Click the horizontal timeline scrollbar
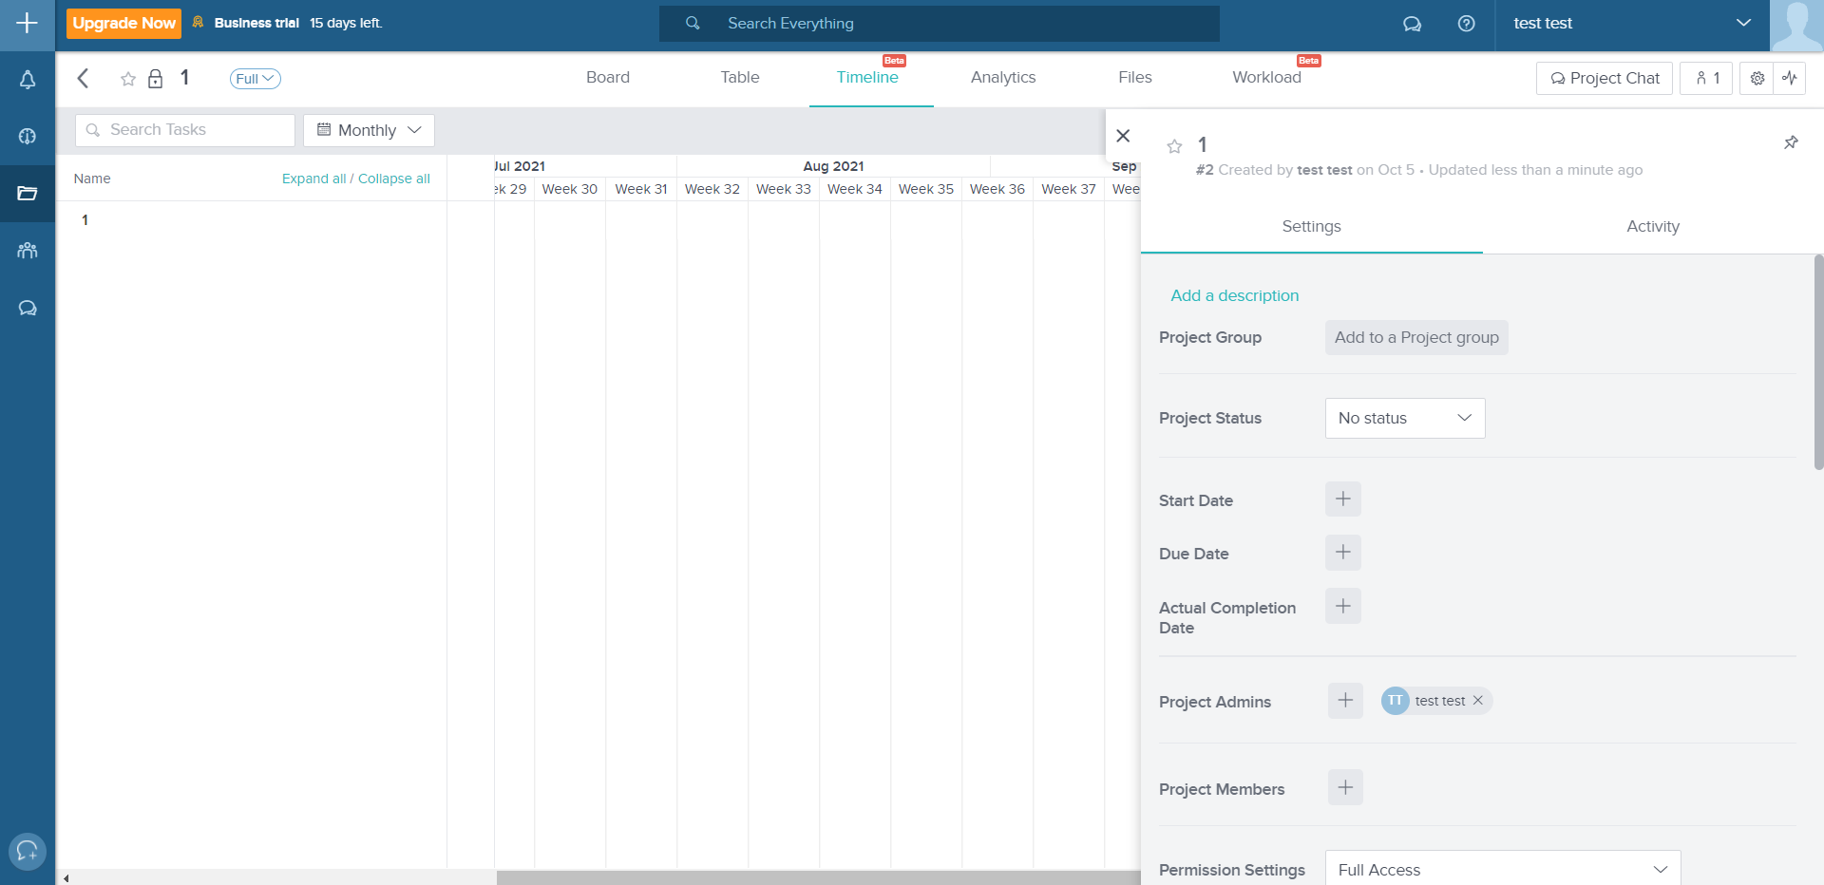Image resolution: width=1824 pixels, height=885 pixels. pyautogui.click(x=817, y=878)
